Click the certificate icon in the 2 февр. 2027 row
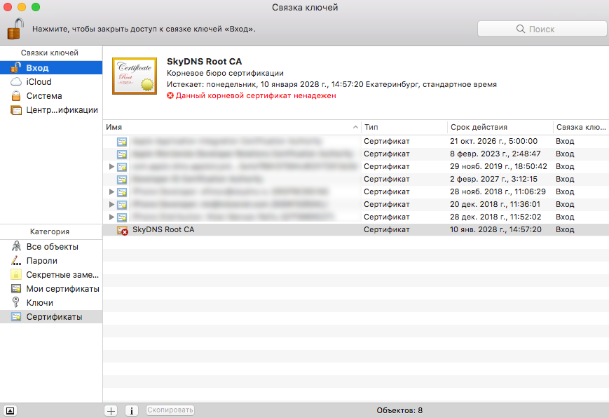The width and height of the screenshot is (609, 418). pos(122,180)
